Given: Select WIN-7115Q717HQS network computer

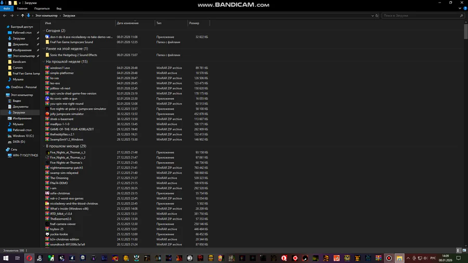Looking at the screenshot, I should pyautogui.click(x=23, y=155).
